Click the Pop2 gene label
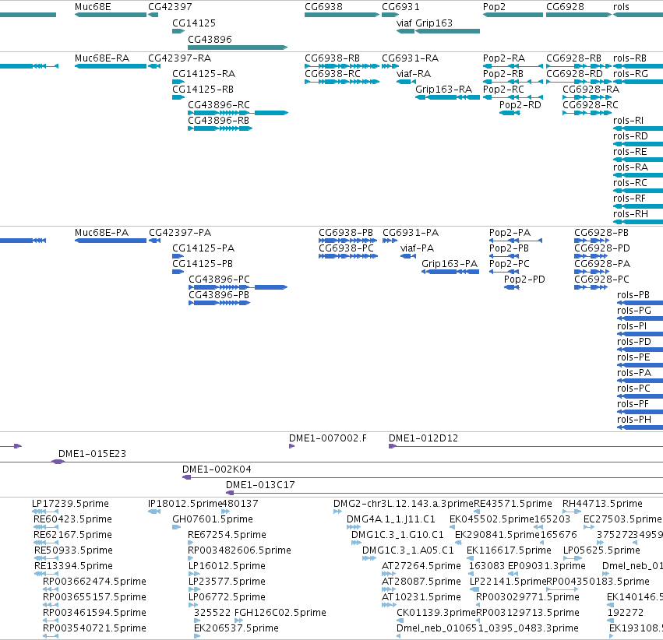 click(494, 7)
